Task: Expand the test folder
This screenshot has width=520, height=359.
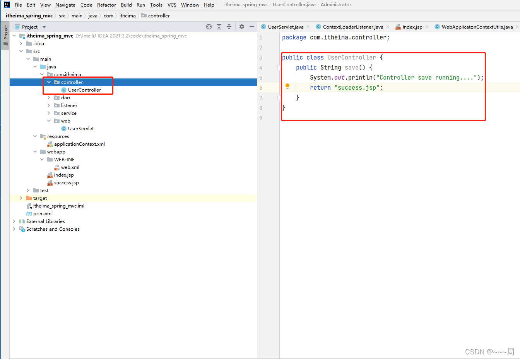Action: (x=28, y=191)
